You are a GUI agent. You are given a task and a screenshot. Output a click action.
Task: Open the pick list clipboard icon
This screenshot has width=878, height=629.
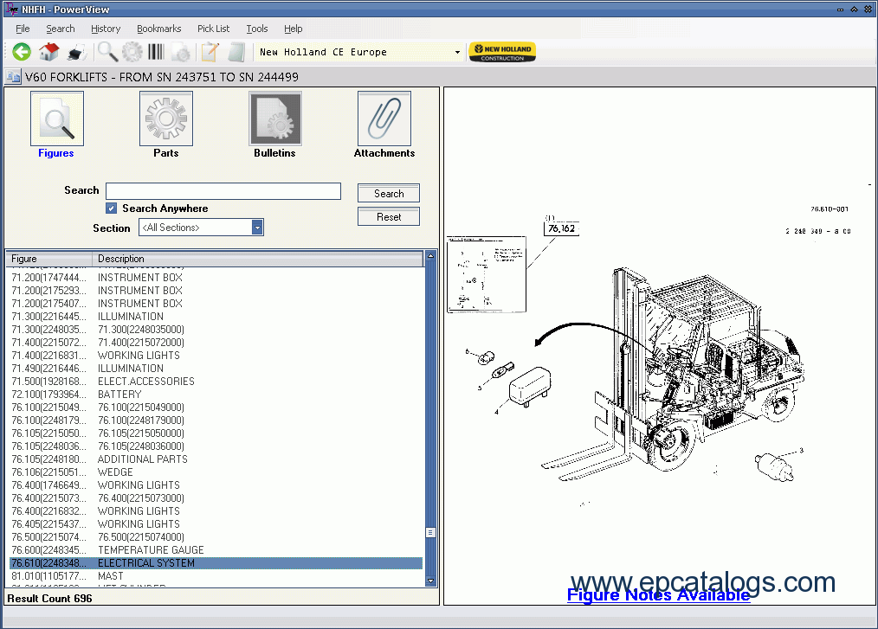[x=210, y=52]
